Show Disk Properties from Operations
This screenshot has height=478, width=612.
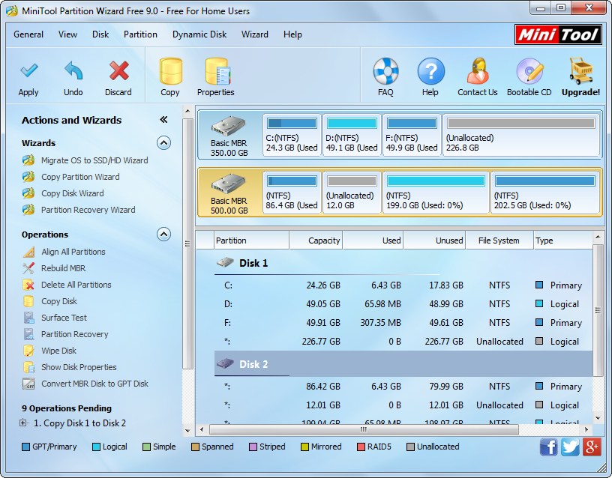point(79,367)
